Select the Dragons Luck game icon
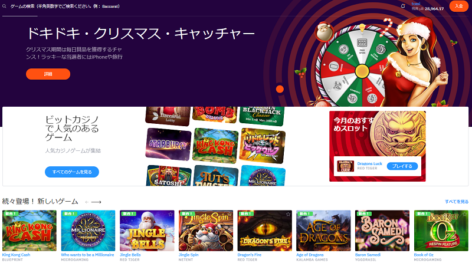 click(345, 166)
